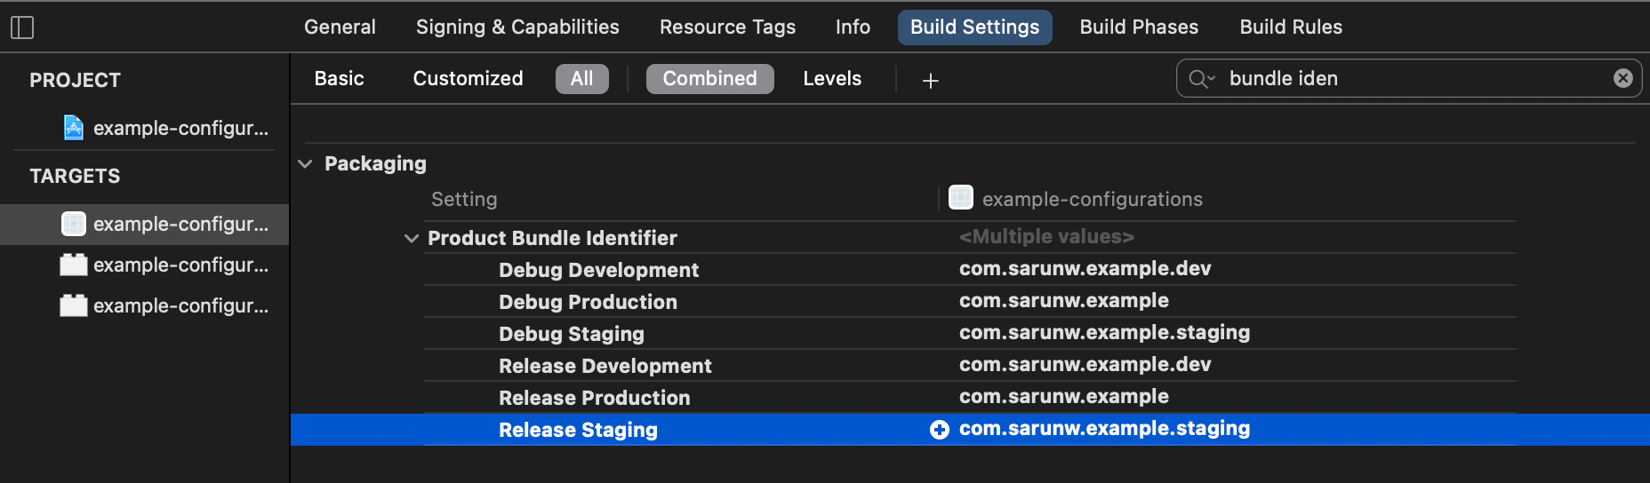Switch filter to Basic settings
Viewport: 1650px width, 483px height.
point(339,78)
